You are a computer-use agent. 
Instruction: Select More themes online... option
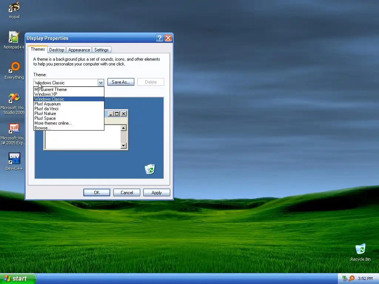pyautogui.click(x=68, y=123)
